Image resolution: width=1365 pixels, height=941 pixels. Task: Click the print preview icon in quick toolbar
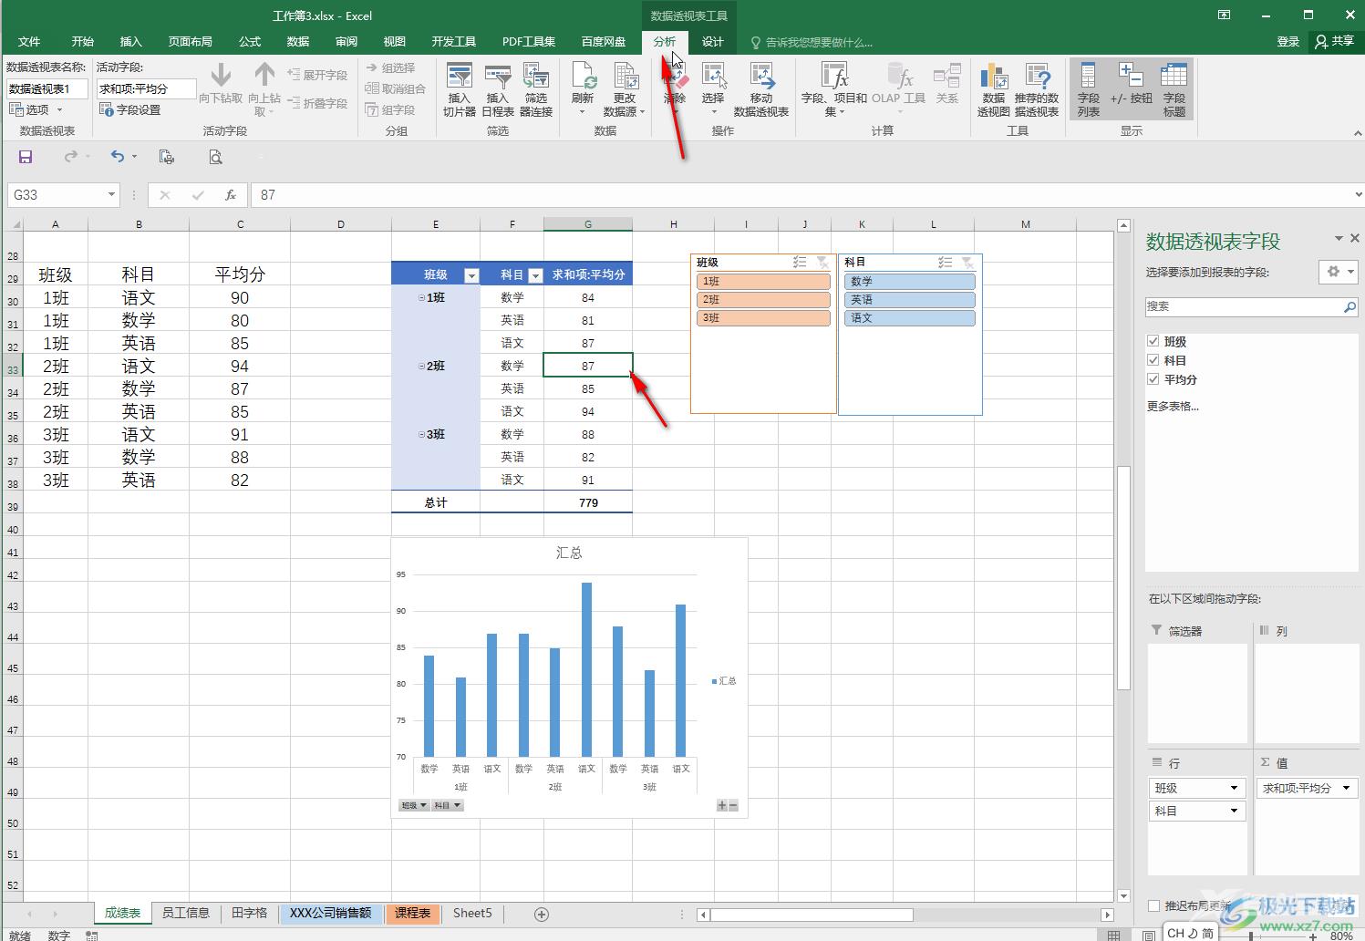215,157
